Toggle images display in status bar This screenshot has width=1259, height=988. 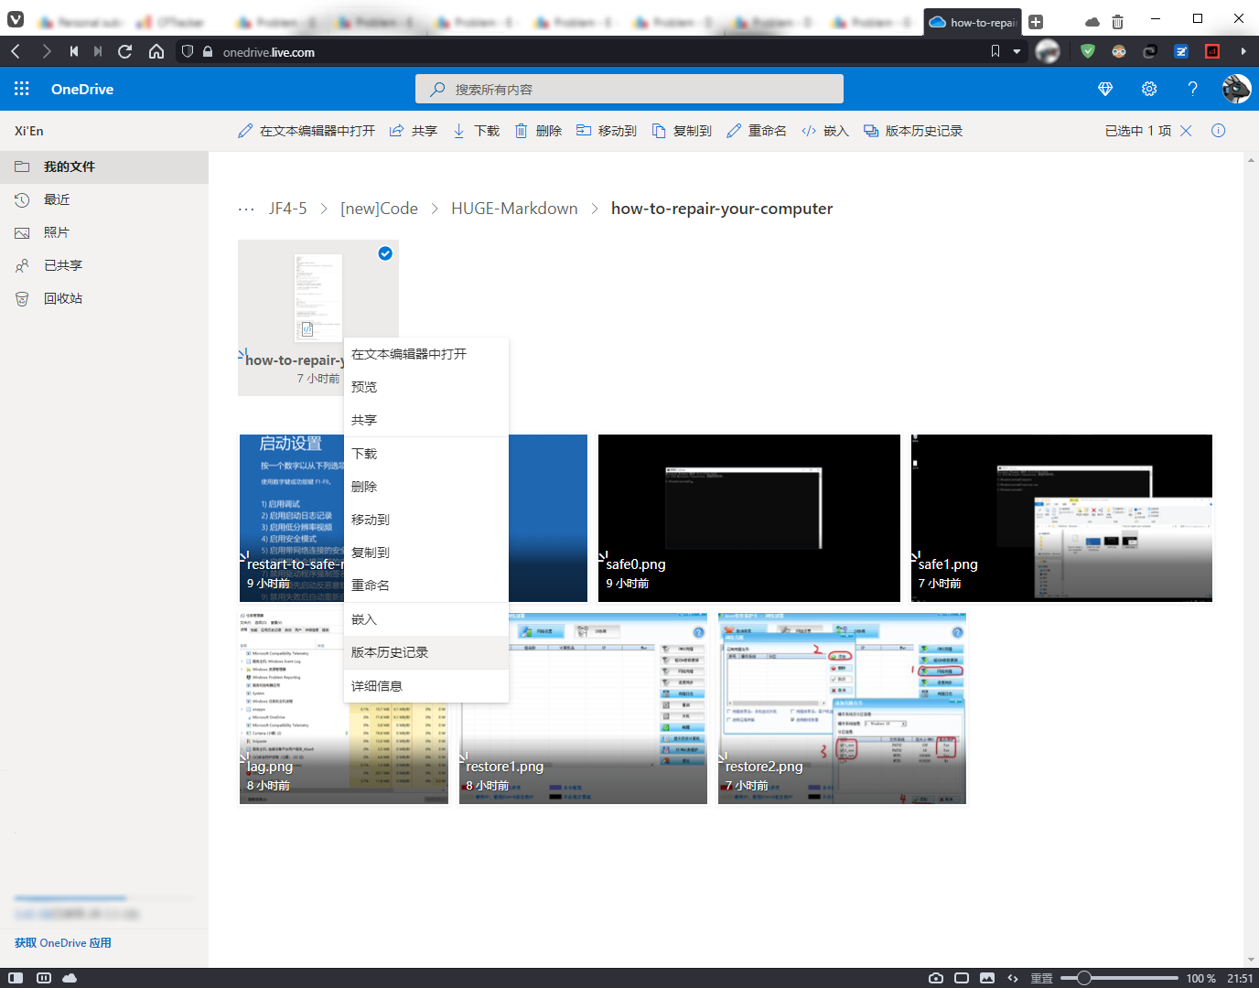coord(987,978)
